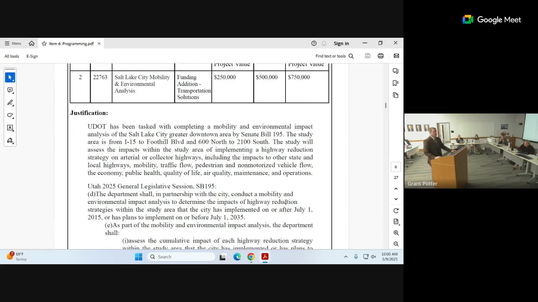Click the Windows taskbar Search box
538x302 pixels.
click(x=181, y=257)
